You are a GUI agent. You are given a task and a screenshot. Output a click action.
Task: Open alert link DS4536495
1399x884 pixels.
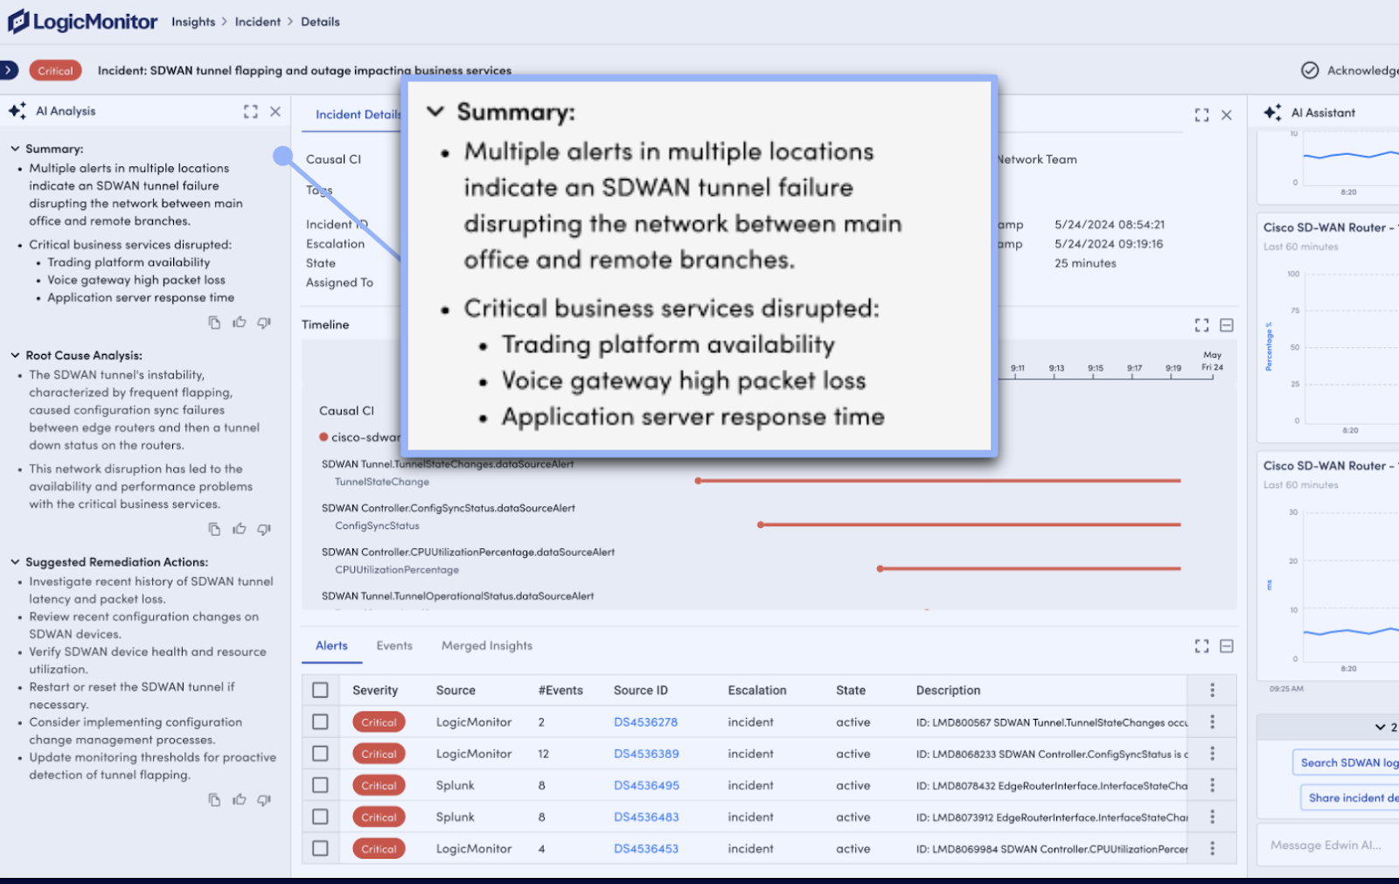[x=646, y=785]
